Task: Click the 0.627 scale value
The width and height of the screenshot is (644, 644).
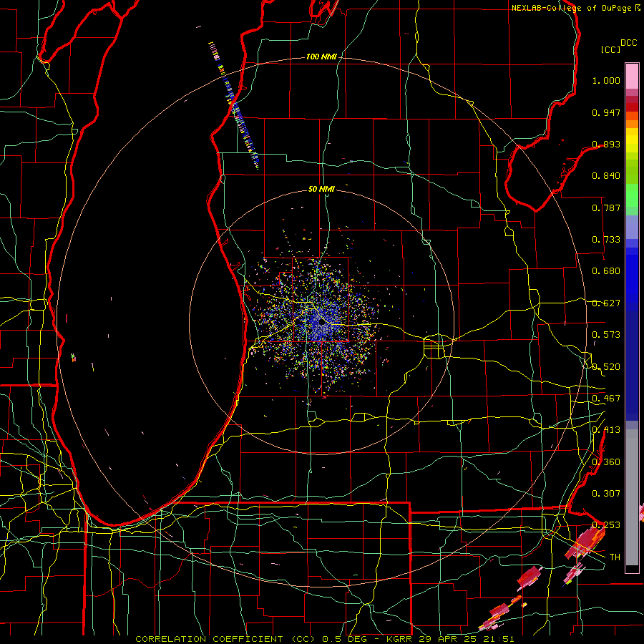Action: [606, 303]
